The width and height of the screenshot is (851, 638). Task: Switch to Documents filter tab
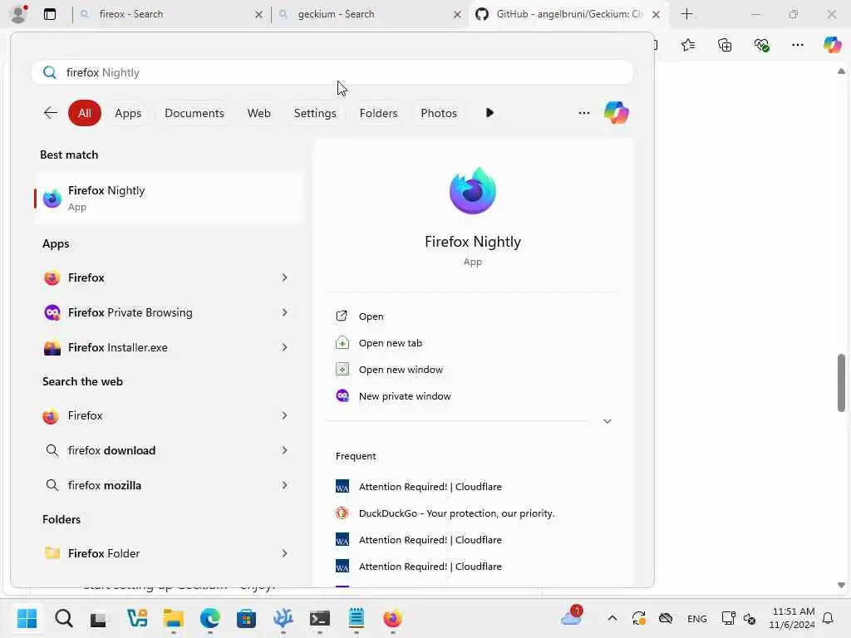pyautogui.click(x=194, y=113)
